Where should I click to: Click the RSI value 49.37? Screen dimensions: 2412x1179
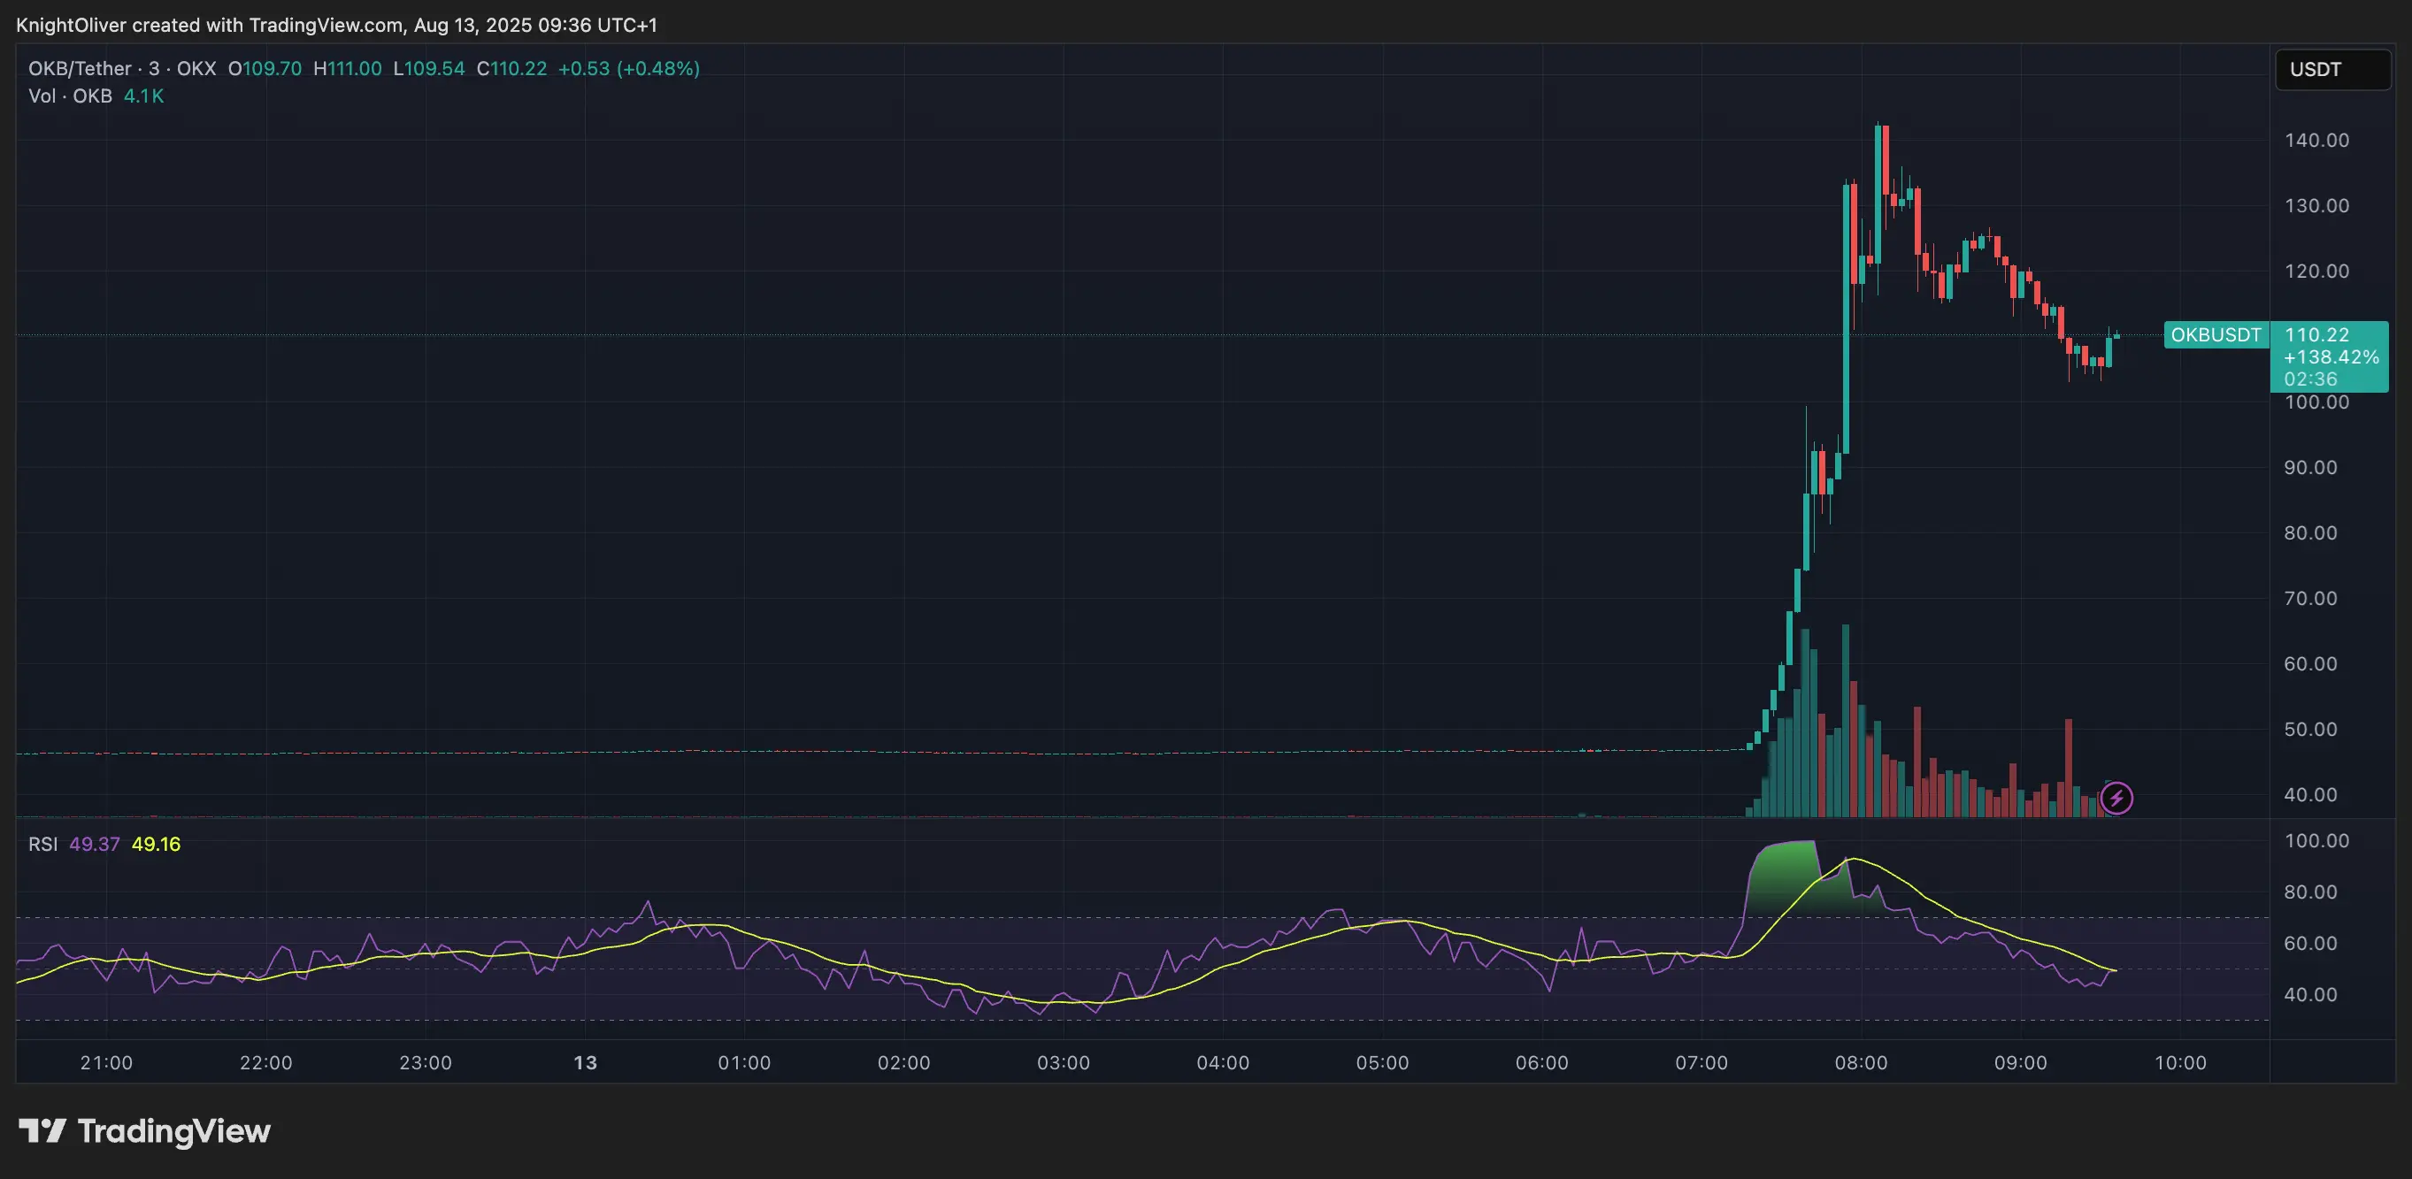[95, 844]
